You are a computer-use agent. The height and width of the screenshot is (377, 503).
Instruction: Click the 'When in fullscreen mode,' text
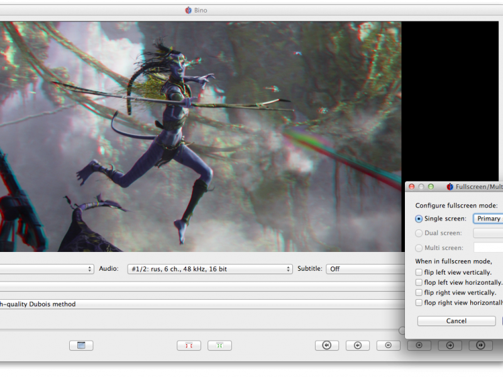[453, 261]
